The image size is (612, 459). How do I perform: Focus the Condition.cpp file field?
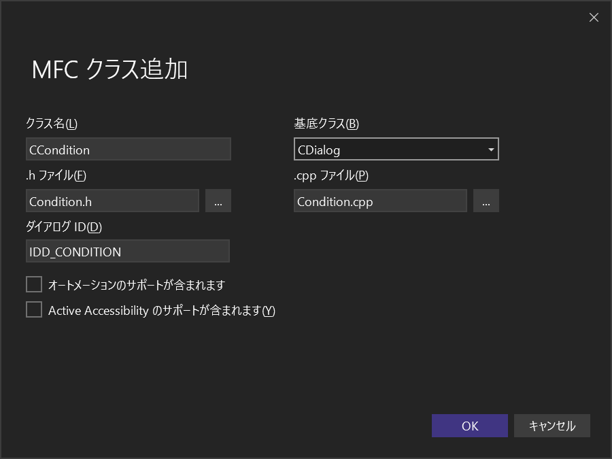(379, 201)
